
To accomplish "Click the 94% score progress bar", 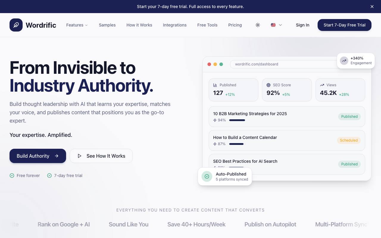I will click(237, 120).
